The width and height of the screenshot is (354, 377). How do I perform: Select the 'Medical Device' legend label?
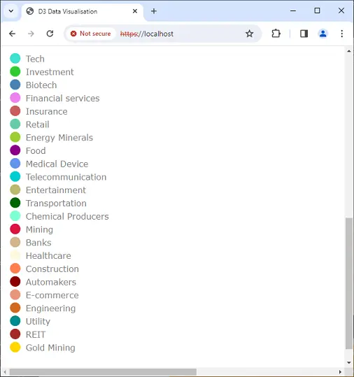point(57,164)
